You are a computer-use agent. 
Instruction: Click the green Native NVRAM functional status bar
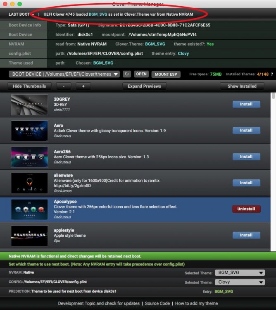138,256
